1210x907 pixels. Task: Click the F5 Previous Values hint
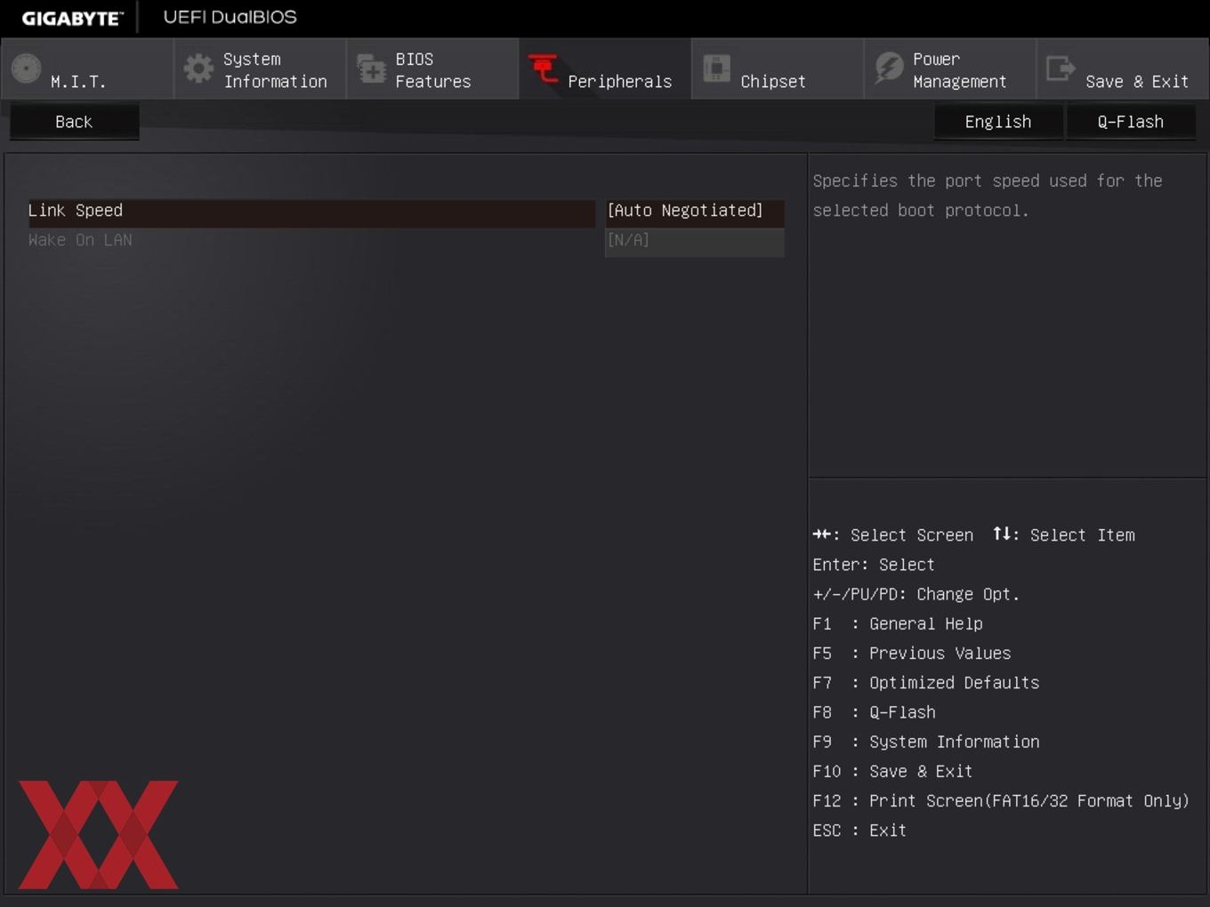[912, 654]
